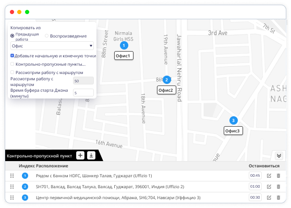Click map marker 3 above Офис3
Screen dimensions: 291x208
pos(234,120)
